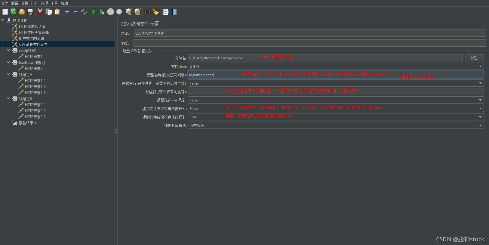Select HTTP请求默认值 in the tree
Viewport: 489px width, 245px height.
(x=32, y=26)
